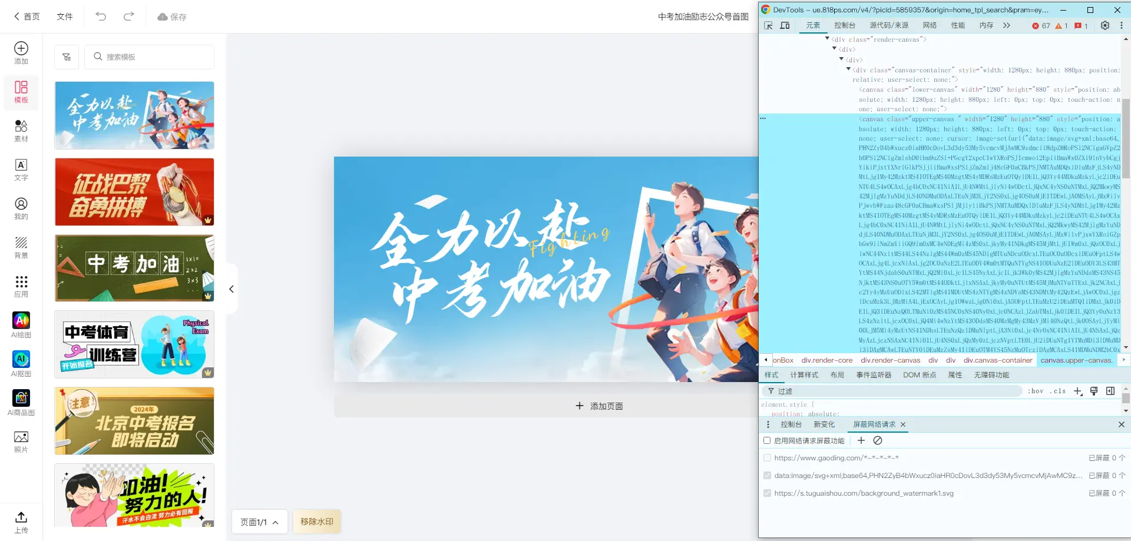The image size is (1131, 541).
Task: Expand more DevTools tabs chevron
Action: (1007, 25)
